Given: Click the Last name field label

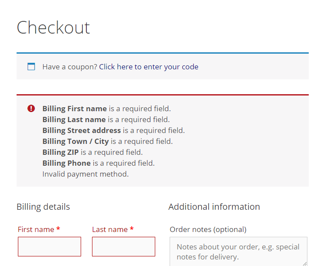Looking at the screenshot, I should [110, 229].
